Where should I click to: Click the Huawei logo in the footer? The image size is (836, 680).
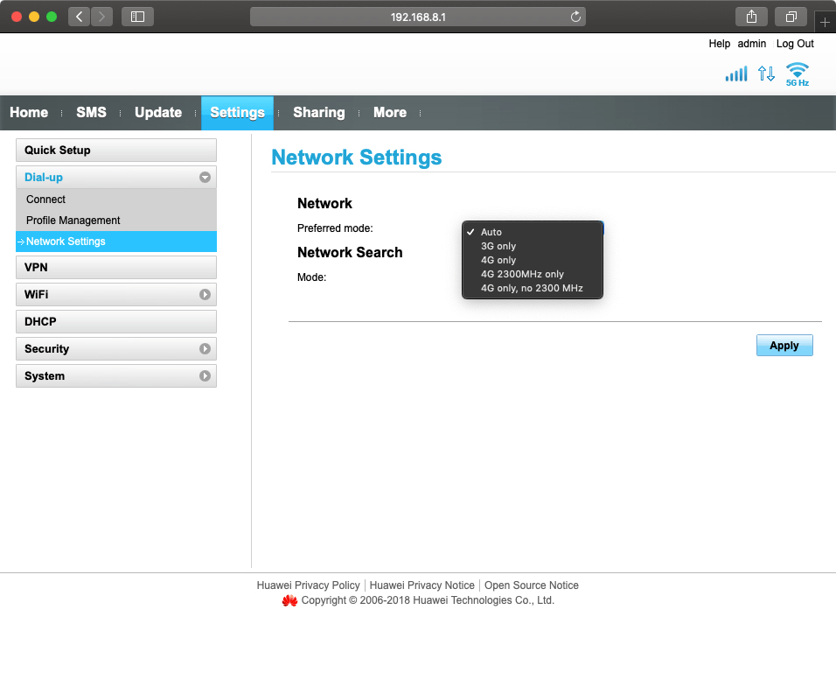click(x=289, y=600)
